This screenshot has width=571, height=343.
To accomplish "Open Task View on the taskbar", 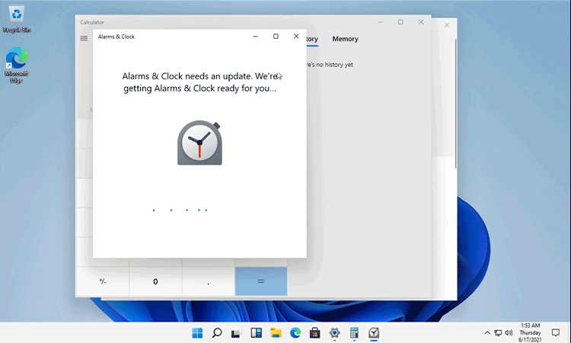I will (236, 333).
